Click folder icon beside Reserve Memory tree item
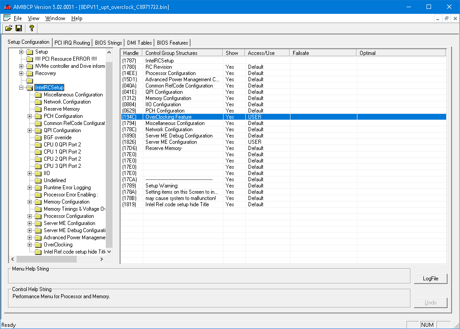The image size is (460, 329). (38, 109)
